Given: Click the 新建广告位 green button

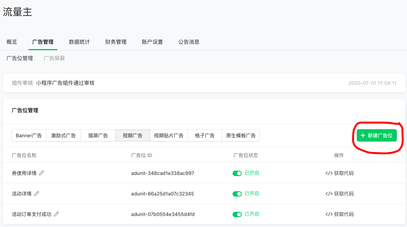Looking at the screenshot, I should 377,135.
